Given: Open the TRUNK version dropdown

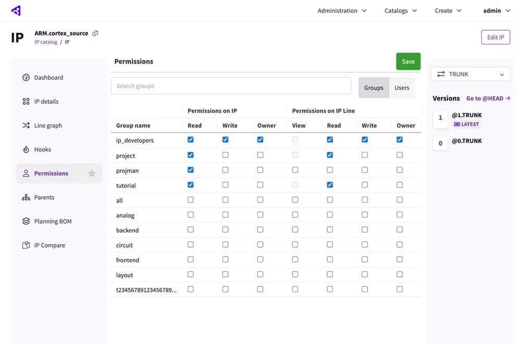Looking at the screenshot, I should coord(470,74).
